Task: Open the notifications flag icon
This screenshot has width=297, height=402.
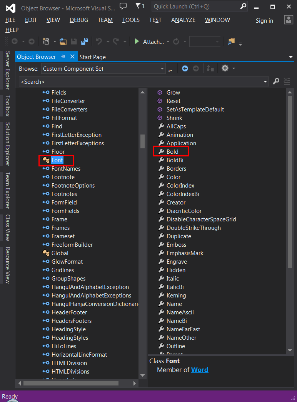Action: 140,6
